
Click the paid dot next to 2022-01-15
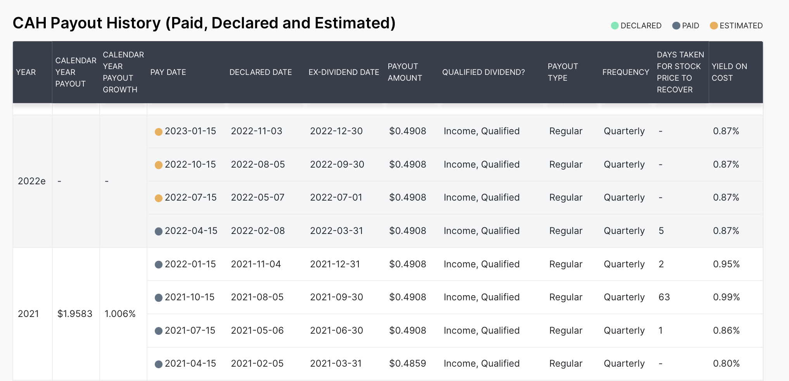pyautogui.click(x=158, y=264)
